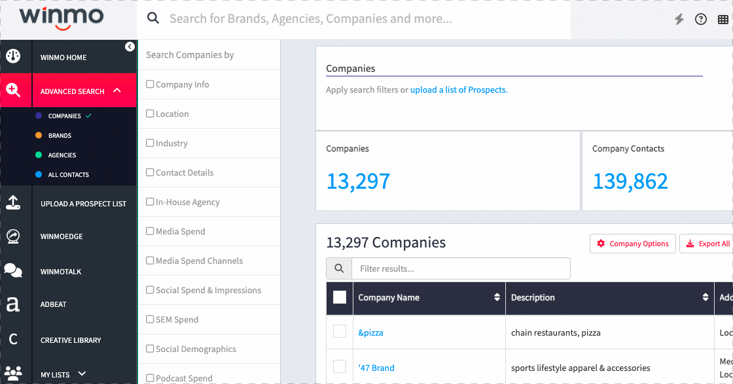Enable the Media Spend filter checkbox
The height and width of the screenshot is (384, 733).
click(x=150, y=231)
